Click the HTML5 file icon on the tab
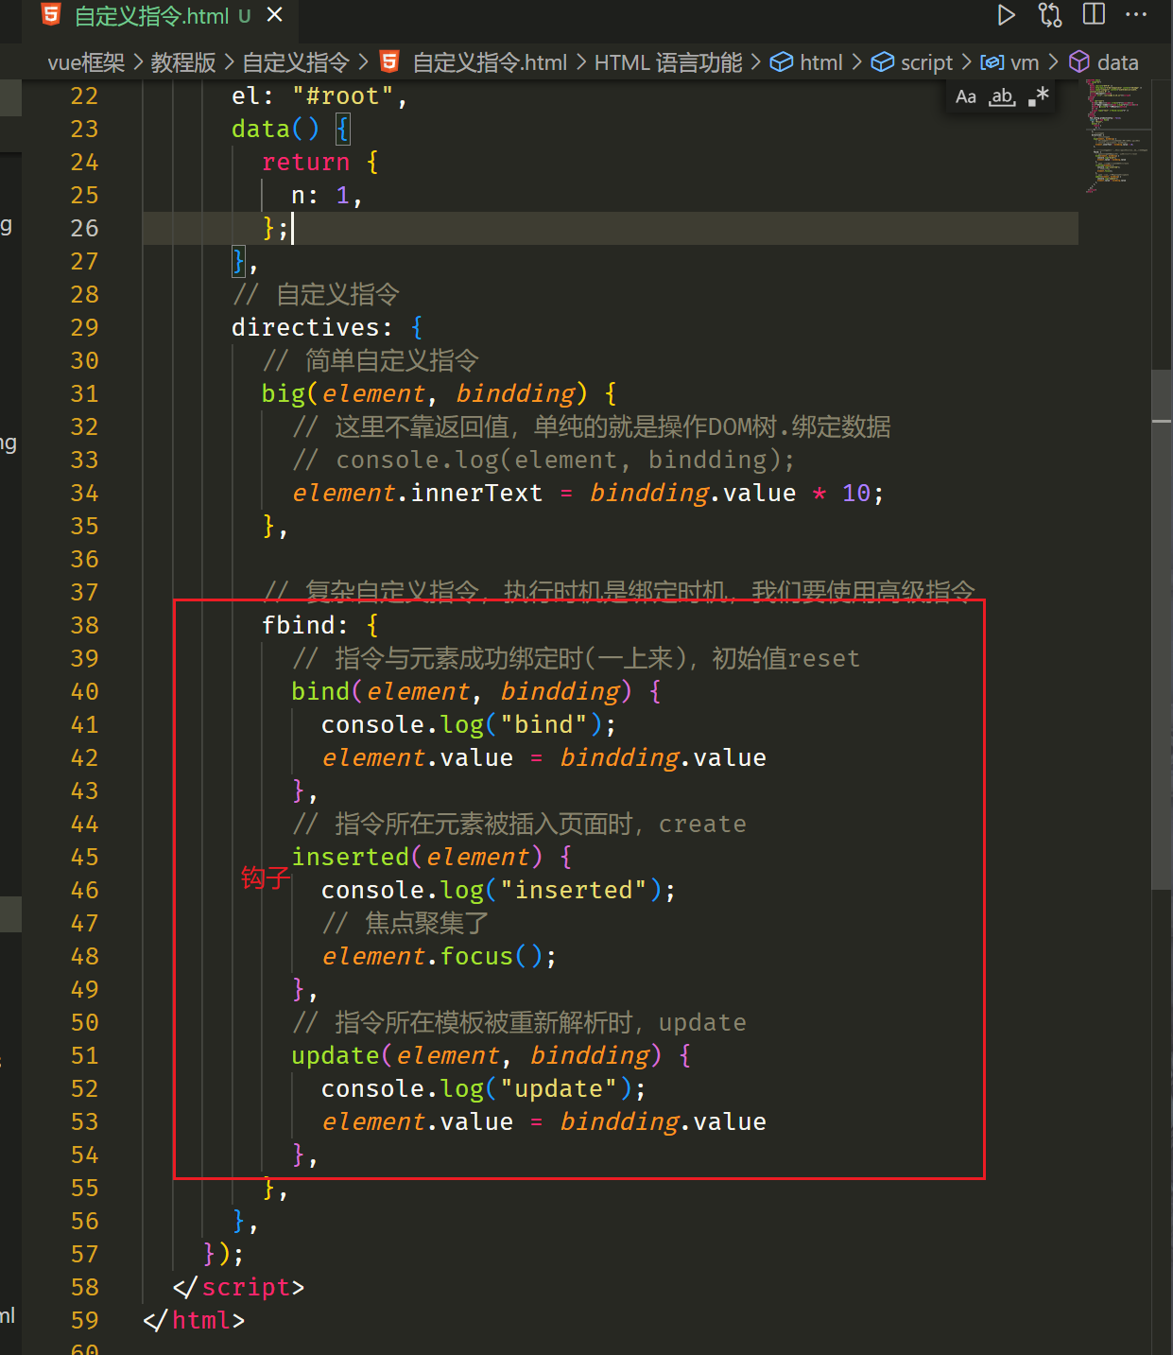Image resolution: width=1173 pixels, height=1355 pixels. tap(51, 15)
